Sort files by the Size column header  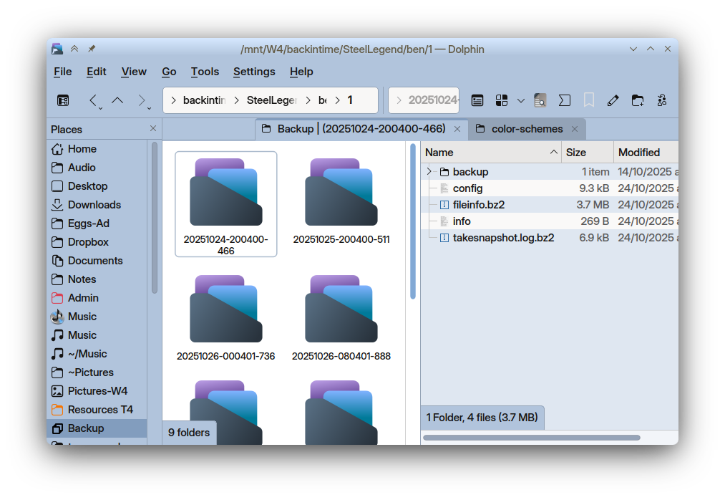[576, 152]
